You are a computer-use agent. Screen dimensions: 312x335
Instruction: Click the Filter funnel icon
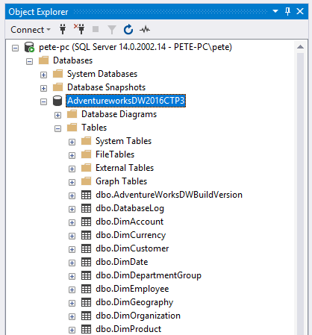(112, 30)
